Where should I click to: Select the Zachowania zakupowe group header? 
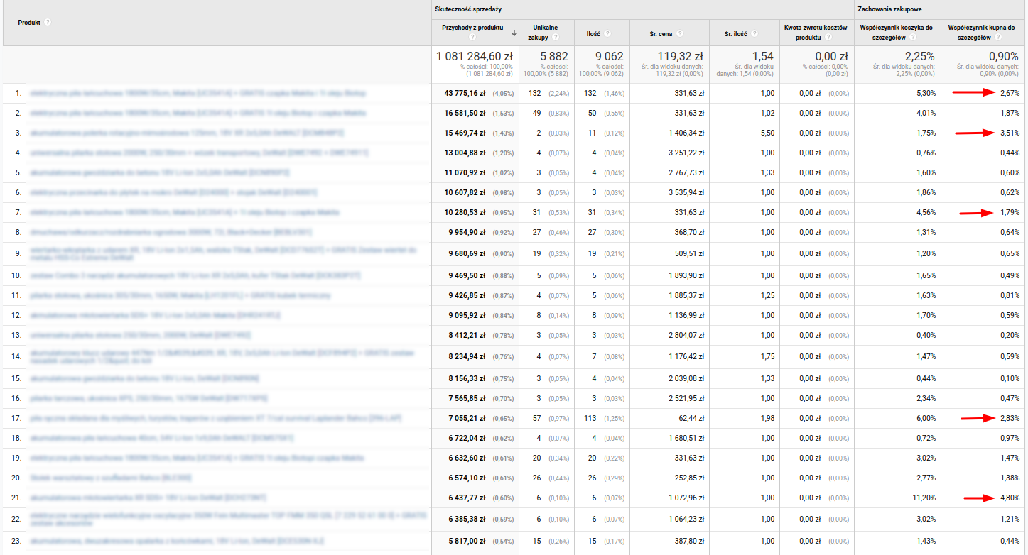coord(891,8)
